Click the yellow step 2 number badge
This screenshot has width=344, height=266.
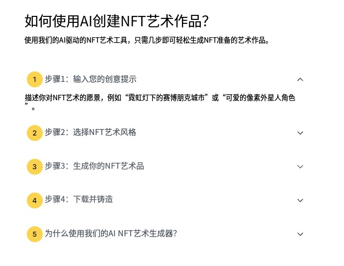pos(34,133)
